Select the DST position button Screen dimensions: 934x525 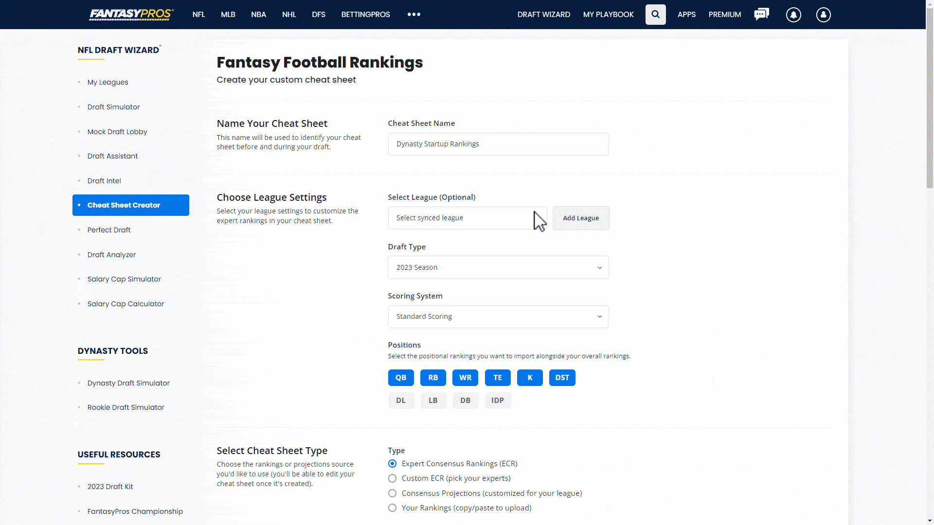pos(562,377)
